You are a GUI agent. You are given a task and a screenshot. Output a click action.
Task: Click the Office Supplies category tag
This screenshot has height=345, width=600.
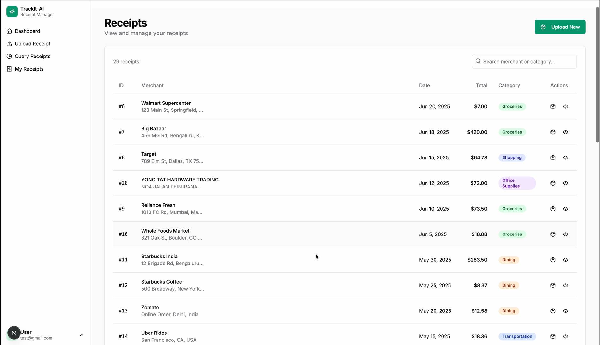(517, 183)
